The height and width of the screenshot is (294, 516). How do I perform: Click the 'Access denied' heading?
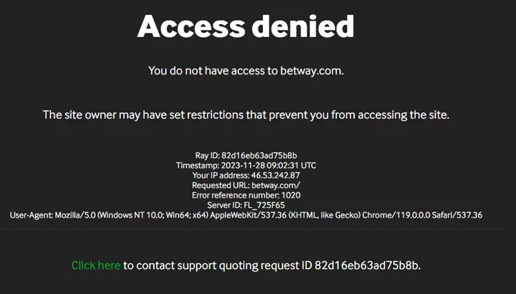[246, 26]
